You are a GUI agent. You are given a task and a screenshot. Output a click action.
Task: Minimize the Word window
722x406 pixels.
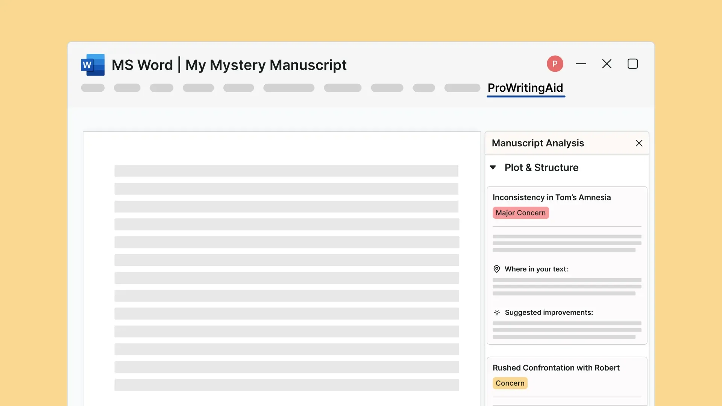(x=581, y=64)
